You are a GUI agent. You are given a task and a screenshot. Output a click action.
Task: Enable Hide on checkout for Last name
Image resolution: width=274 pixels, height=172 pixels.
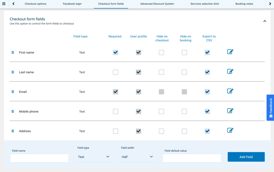[161, 72]
